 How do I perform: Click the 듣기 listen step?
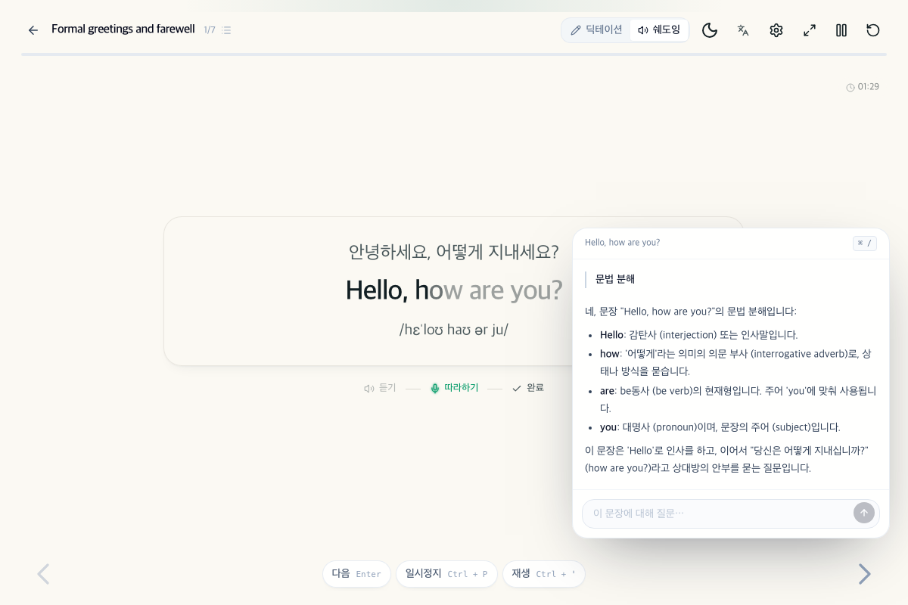coord(380,388)
